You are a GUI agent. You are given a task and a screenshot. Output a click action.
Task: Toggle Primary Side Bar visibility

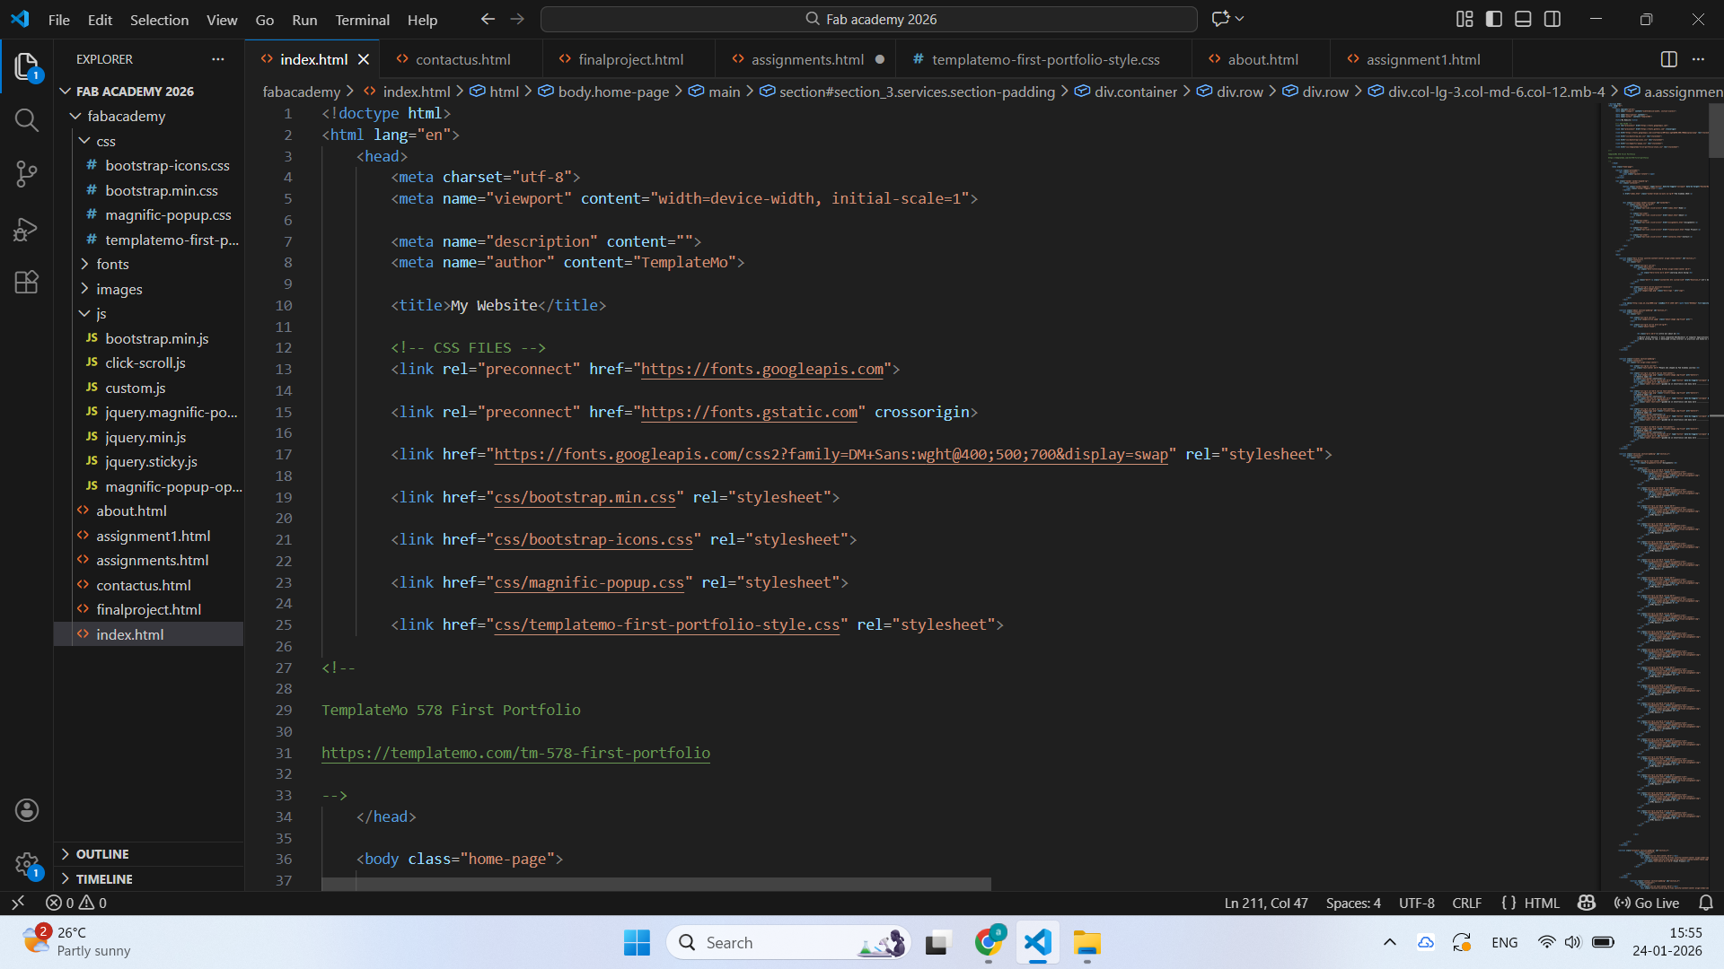(1494, 19)
